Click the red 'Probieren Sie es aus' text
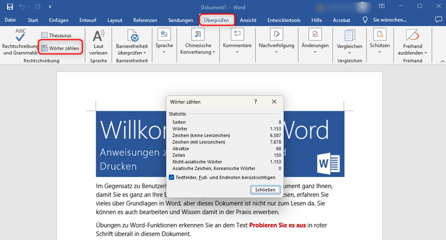446x240 pixels. [277, 225]
